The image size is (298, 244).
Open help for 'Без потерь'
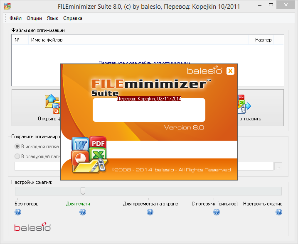pos(18,212)
